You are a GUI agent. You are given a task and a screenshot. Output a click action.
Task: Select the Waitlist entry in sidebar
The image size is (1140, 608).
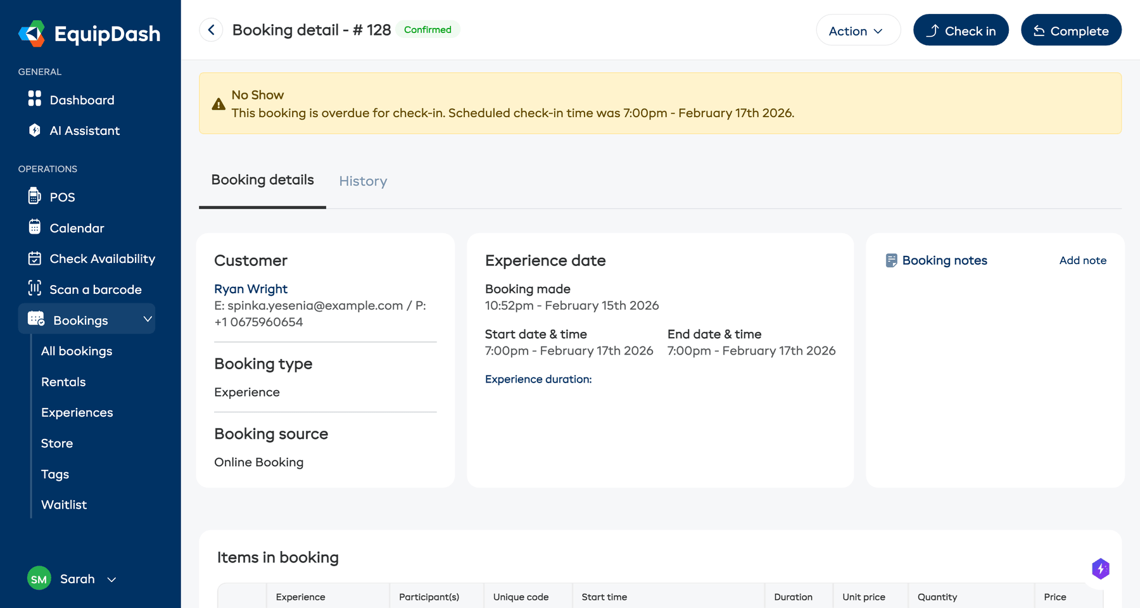pos(64,504)
